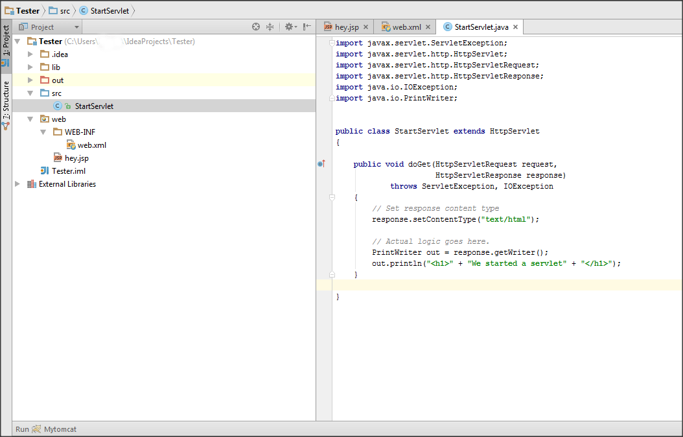This screenshot has width=683, height=437.
Task: Open the Run tool window button
Action: tap(22, 429)
